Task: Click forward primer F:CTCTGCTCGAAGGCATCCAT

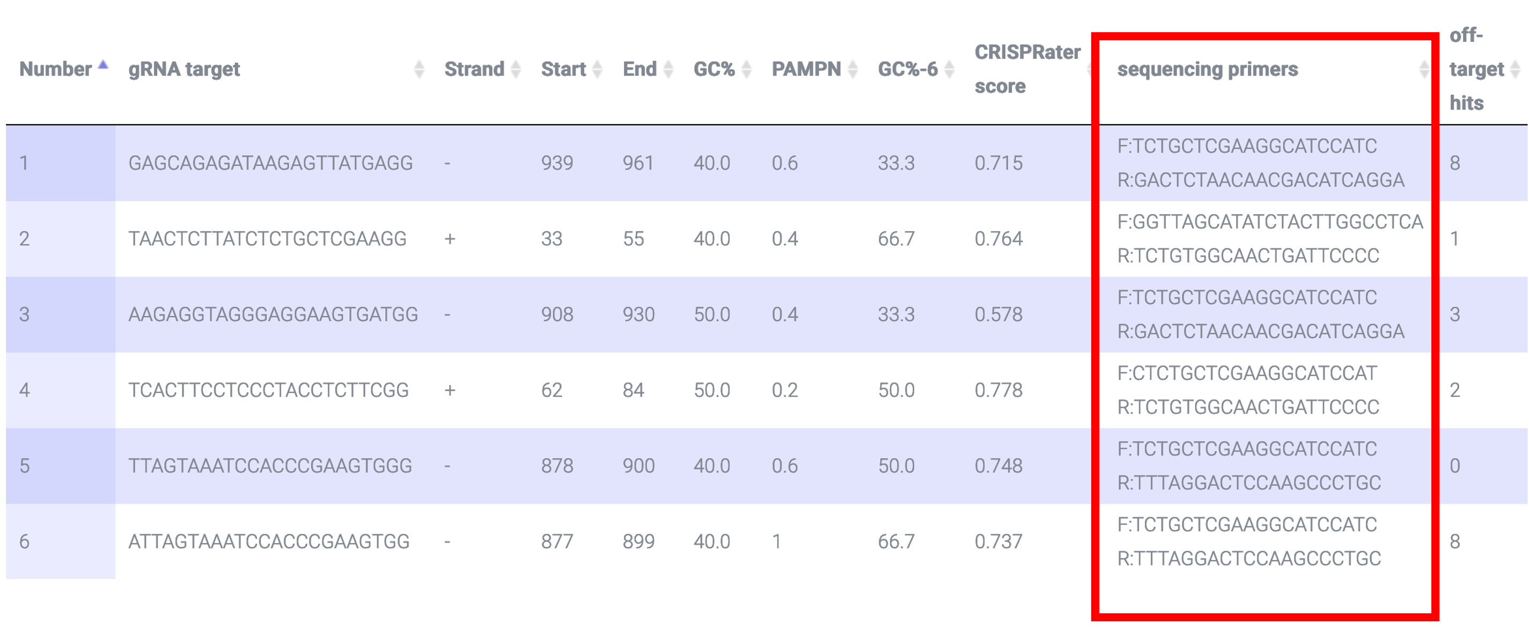Action: pyautogui.click(x=1246, y=373)
